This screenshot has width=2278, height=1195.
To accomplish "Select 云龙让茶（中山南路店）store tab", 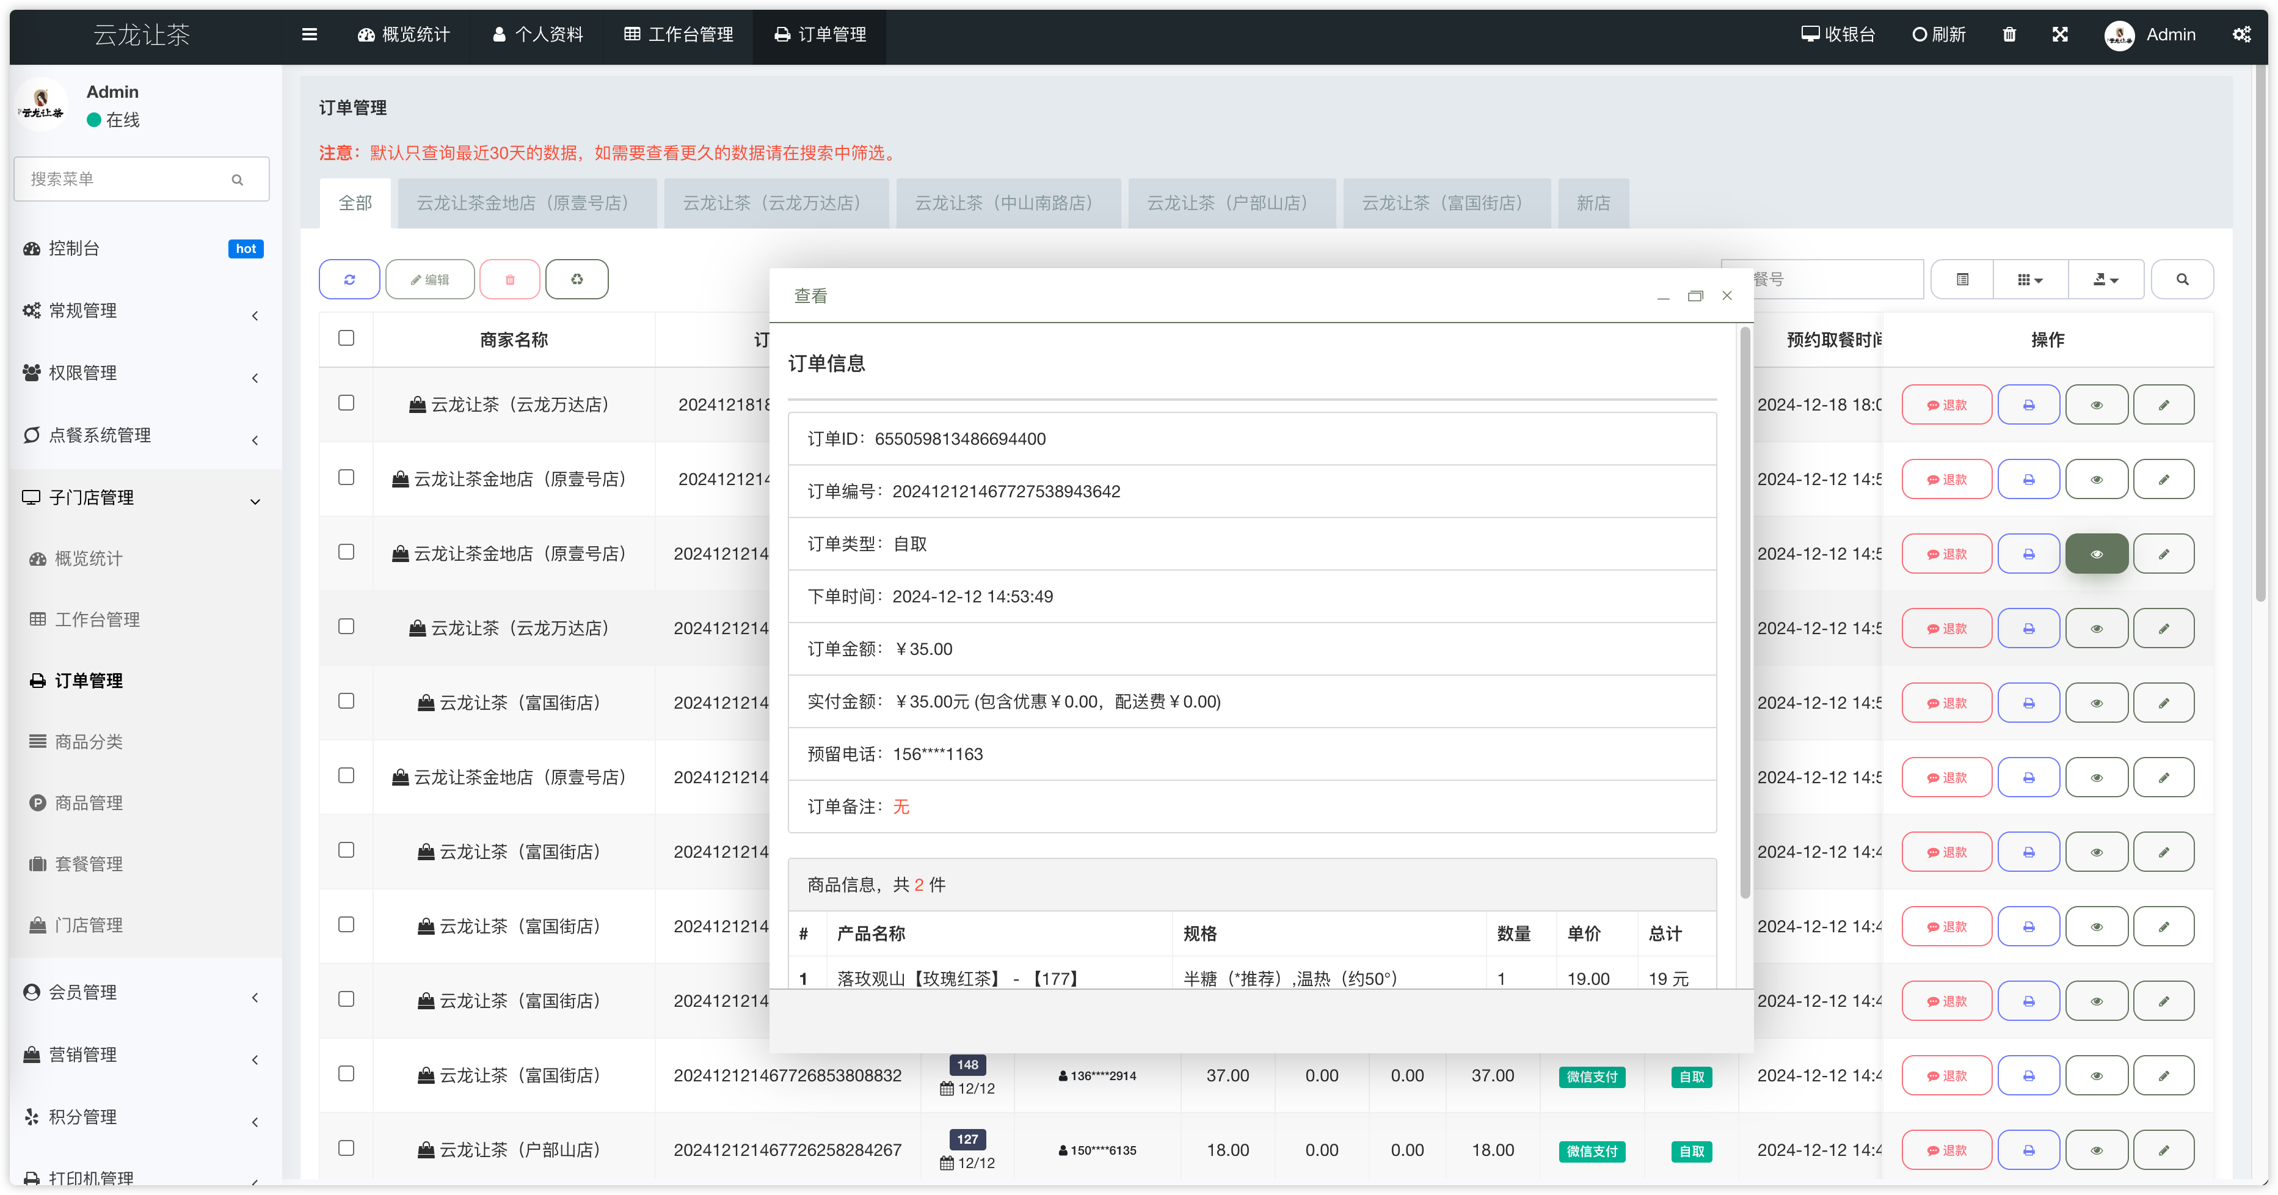I will pyautogui.click(x=1008, y=203).
